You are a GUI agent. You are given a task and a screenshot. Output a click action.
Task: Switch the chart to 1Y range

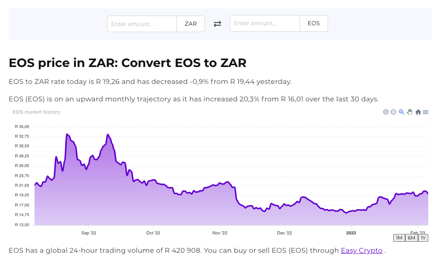[423, 238]
